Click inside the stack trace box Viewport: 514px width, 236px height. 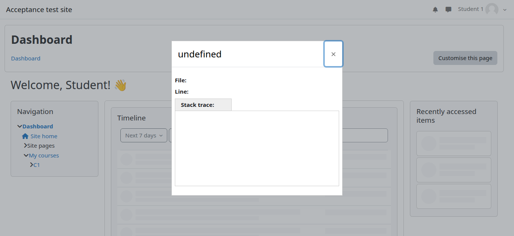[257, 148]
